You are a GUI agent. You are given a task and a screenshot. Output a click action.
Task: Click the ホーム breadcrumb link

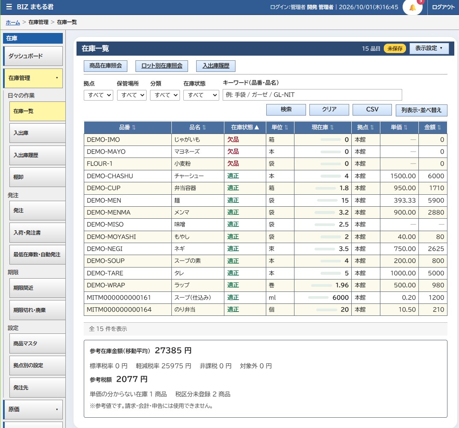[13, 22]
